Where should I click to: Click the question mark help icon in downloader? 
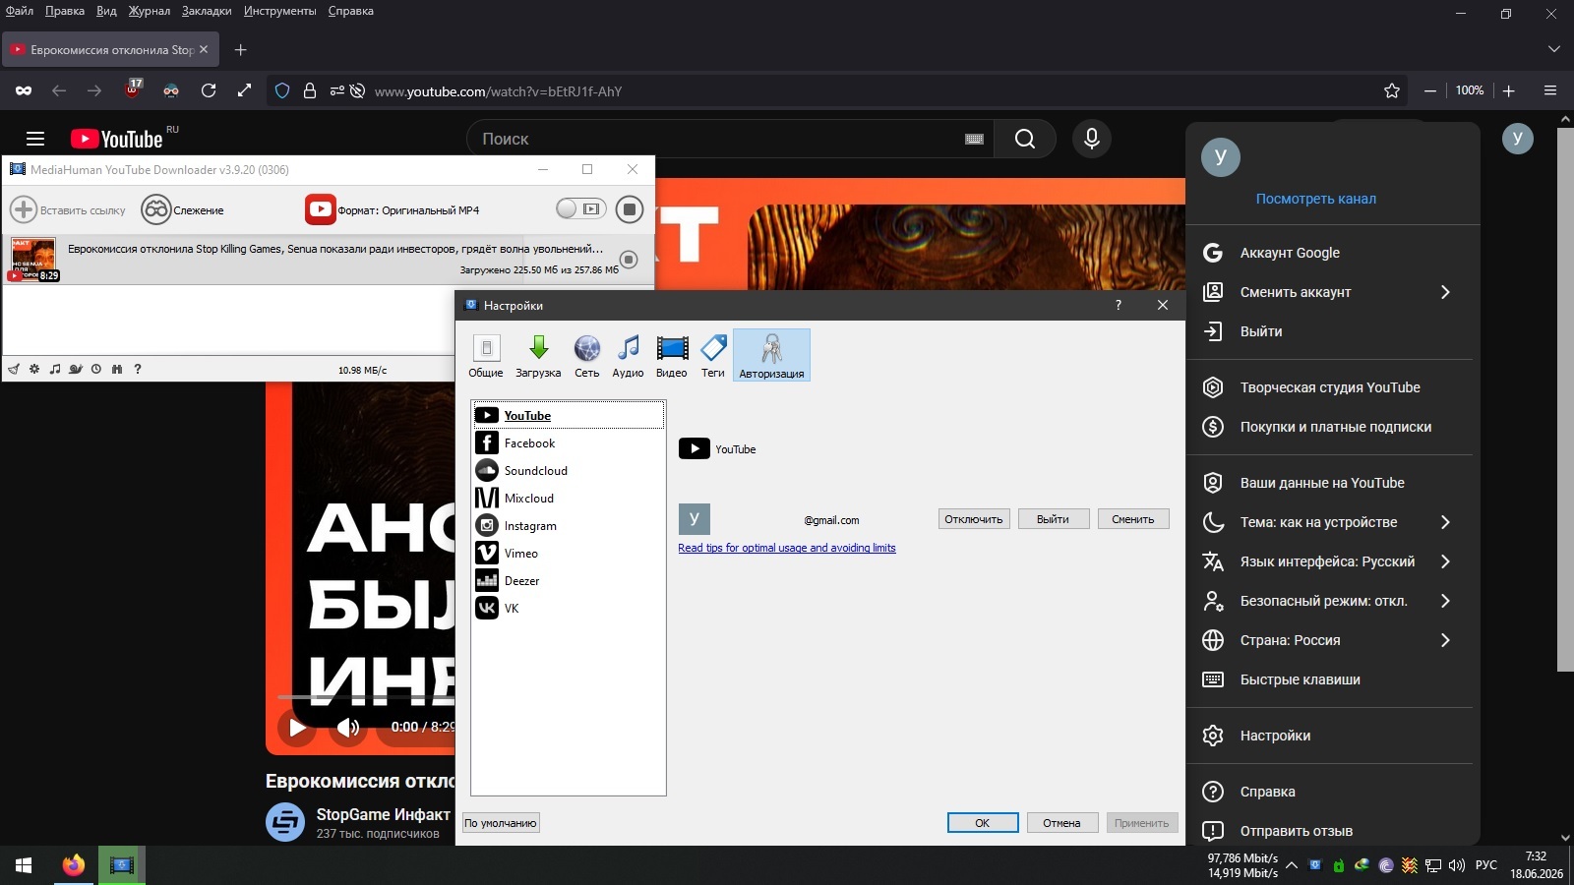(138, 370)
